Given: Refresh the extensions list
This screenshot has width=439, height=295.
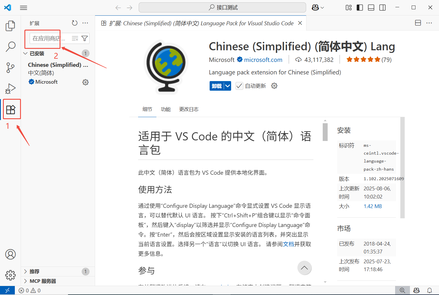Looking at the screenshot, I should tap(75, 23).
